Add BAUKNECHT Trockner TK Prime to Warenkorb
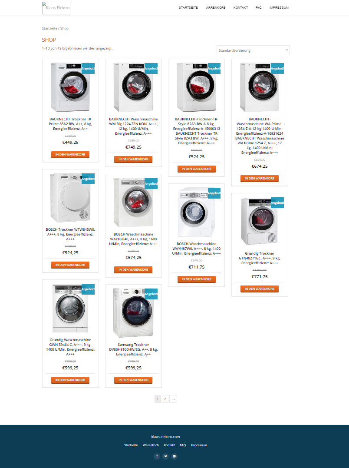349x468 pixels. pyautogui.click(x=70, y=155)
